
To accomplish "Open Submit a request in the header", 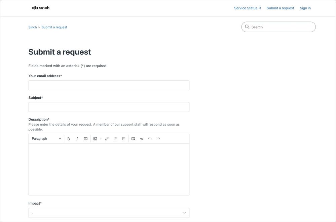I will click(280, 8).
